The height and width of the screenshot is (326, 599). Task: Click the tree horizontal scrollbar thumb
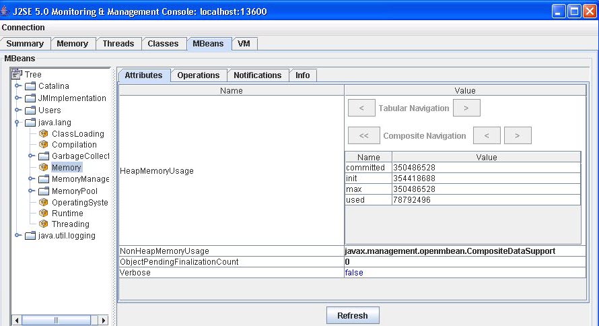click(56, 320)
